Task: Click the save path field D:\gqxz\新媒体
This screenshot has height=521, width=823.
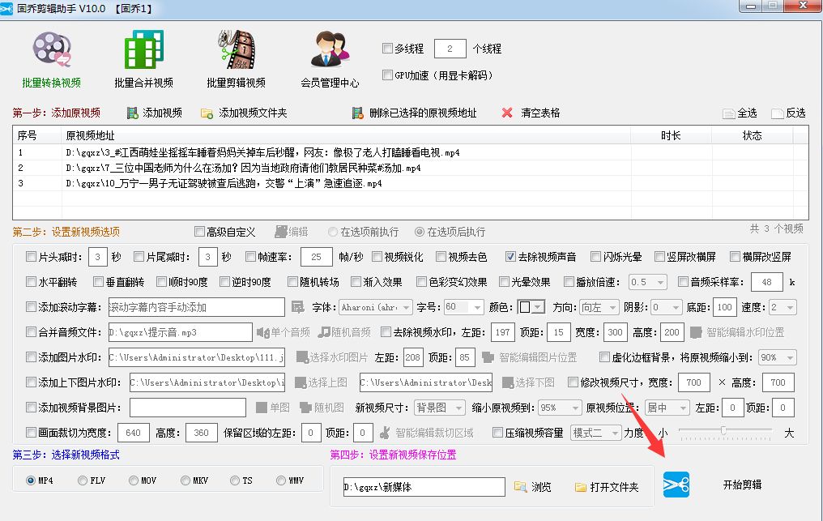Action: click(424, 487)
